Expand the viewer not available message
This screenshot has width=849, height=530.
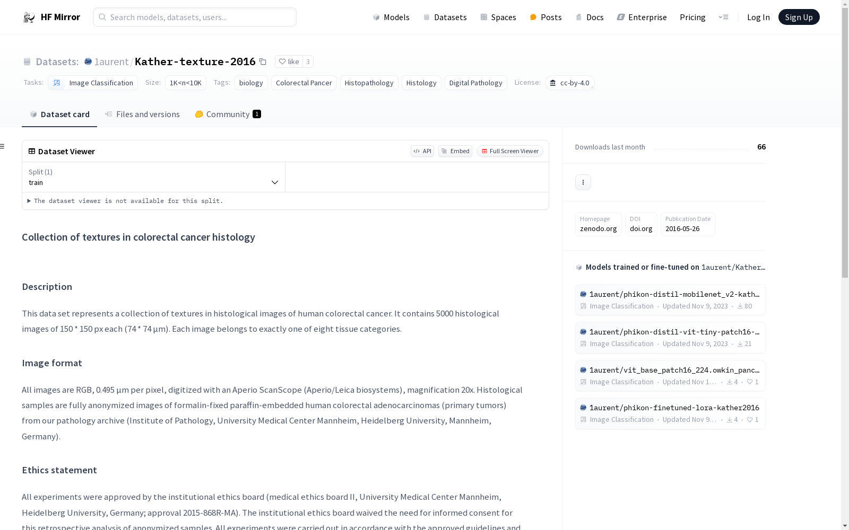[125, 201]
